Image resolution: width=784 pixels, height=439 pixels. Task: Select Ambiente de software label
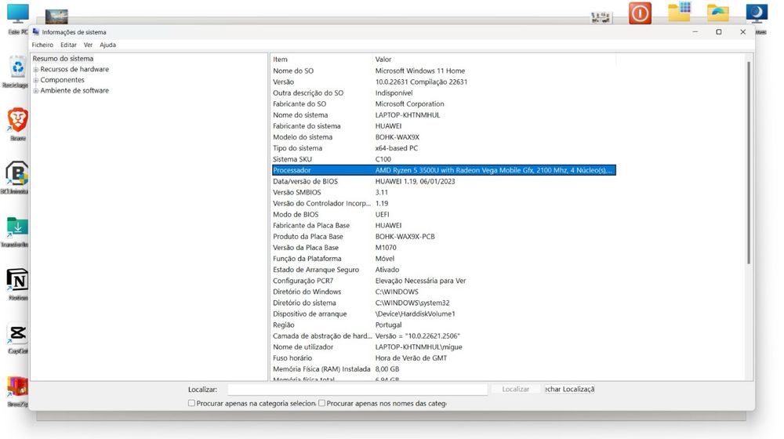(74, 91)
